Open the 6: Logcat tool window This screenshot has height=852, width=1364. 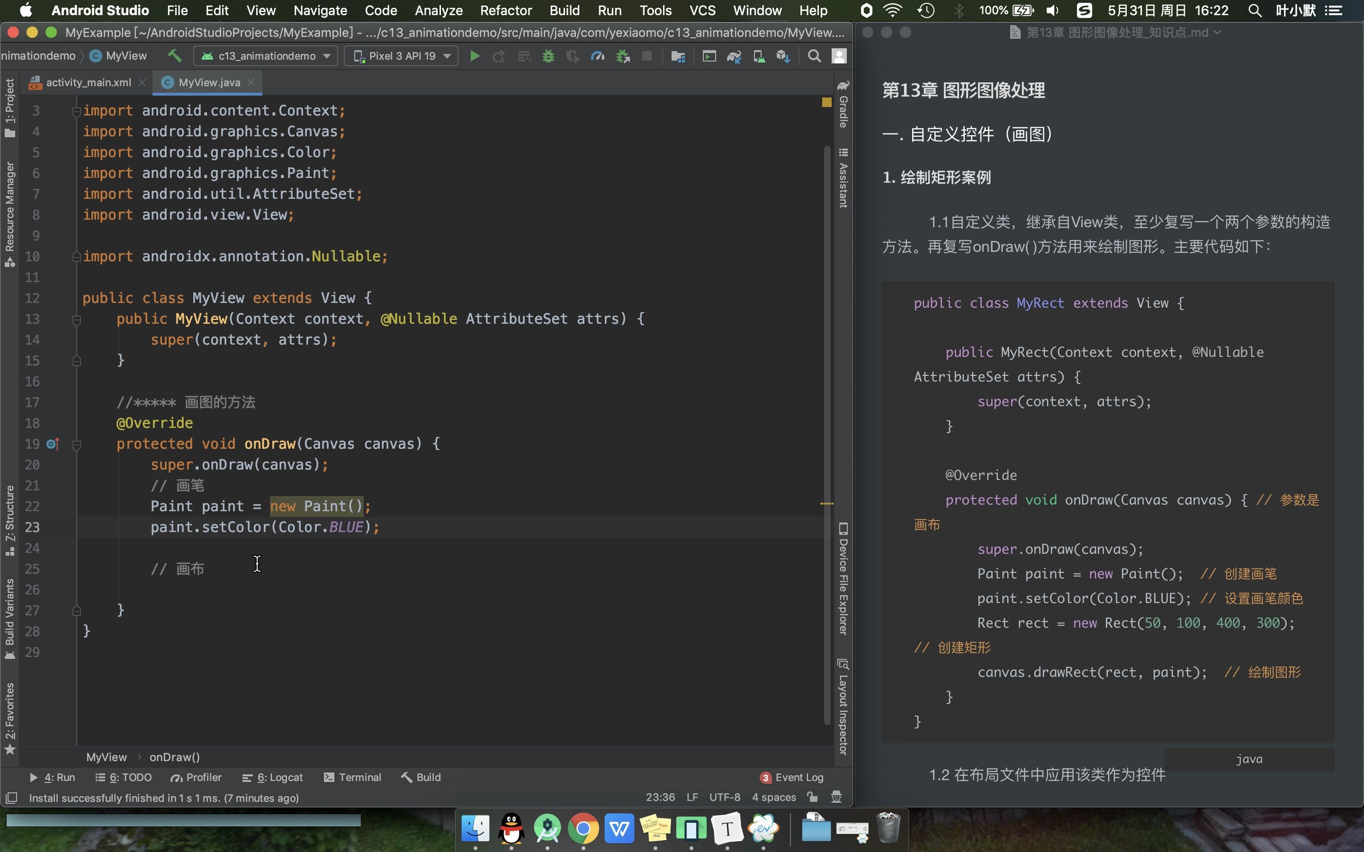(272, 777)
